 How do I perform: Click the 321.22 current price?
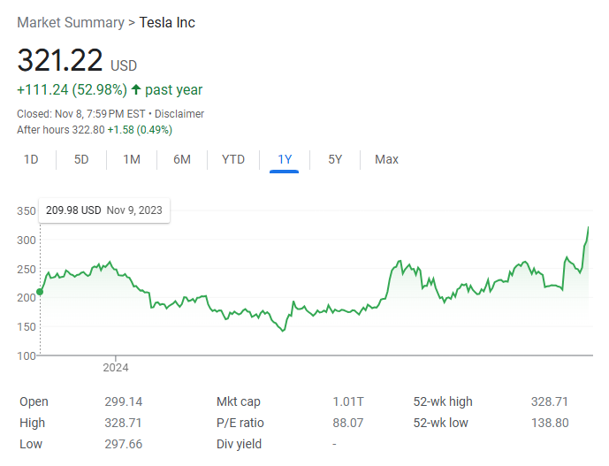coord(60,60)
